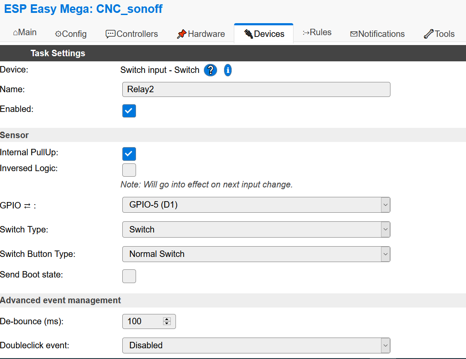Click the 'De-bounce (ms):' label
466x359 pixels.
pyautogui.click(x=32, y=322)
